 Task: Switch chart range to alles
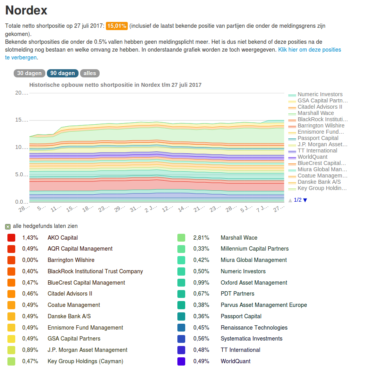[x=89, y=73]
